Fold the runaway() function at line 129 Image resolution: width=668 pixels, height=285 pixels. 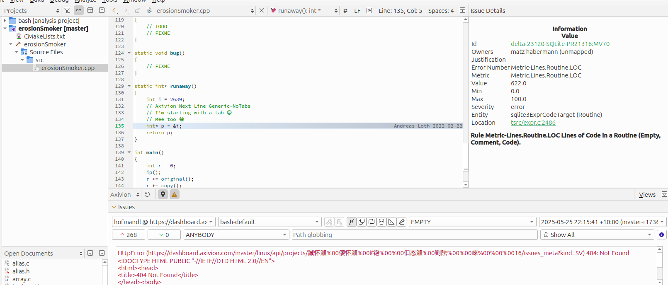coord(129,86)
